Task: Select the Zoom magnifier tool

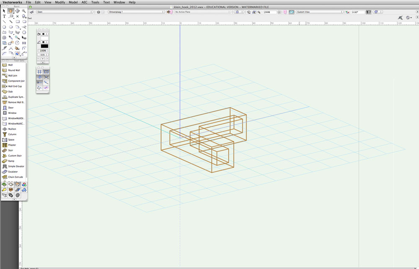Action: pos(24,11)
